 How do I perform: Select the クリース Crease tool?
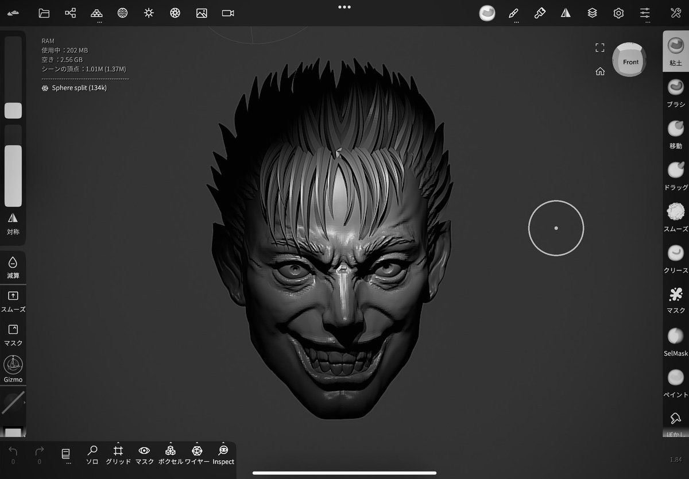click(x=676, y=259)
